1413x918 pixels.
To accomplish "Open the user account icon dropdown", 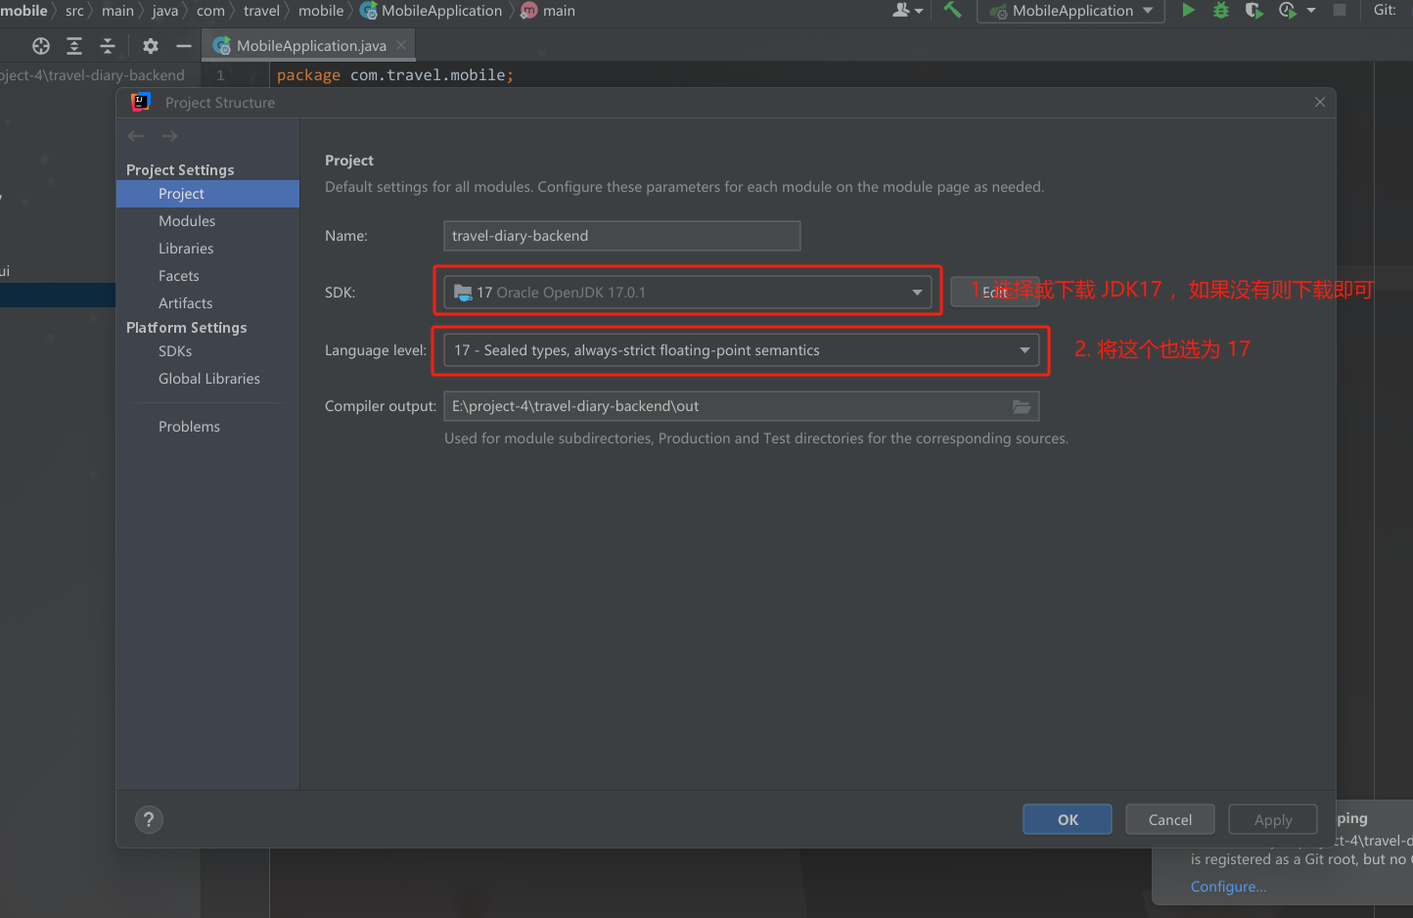I will 907,10.
